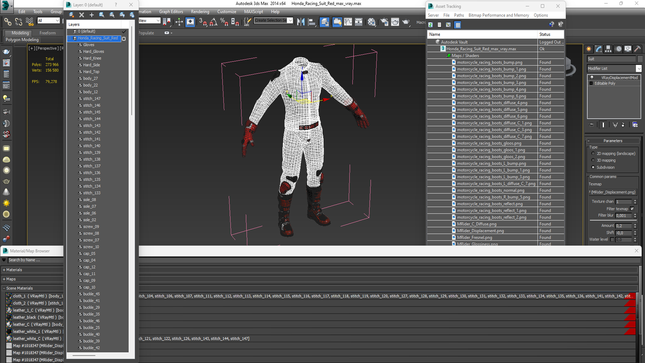Open reference coordinate View dropdown
645x363 pixels.
coord(158,21)
